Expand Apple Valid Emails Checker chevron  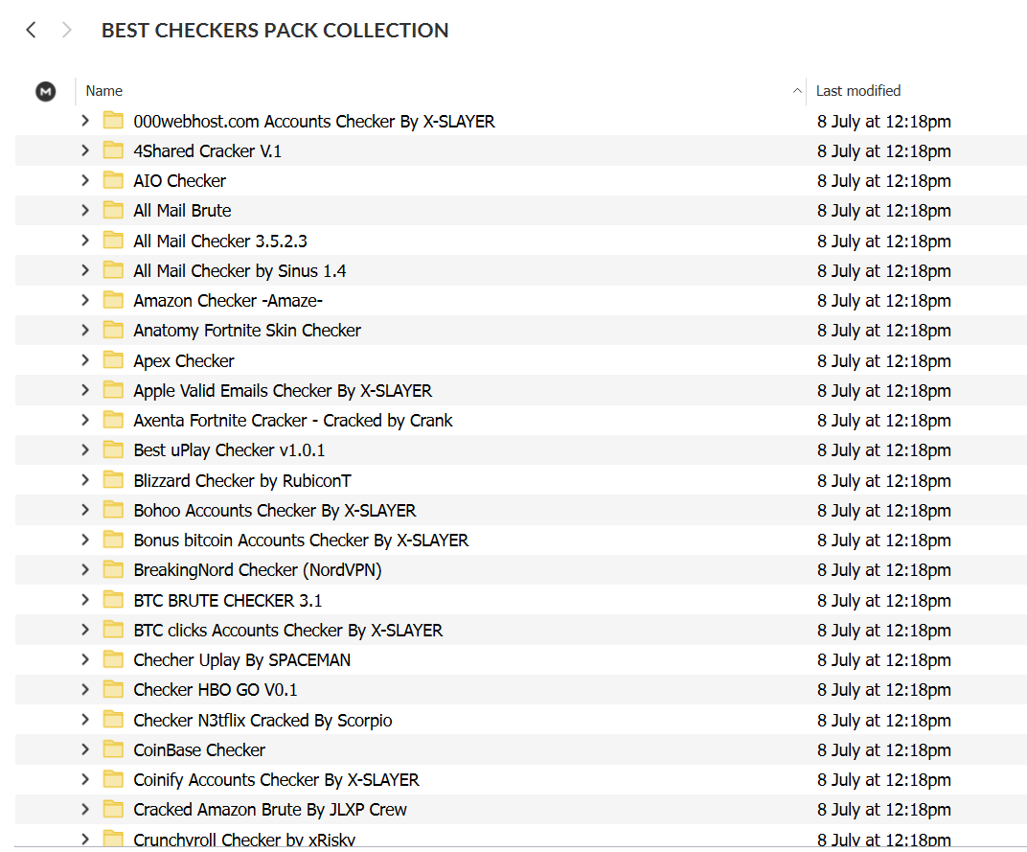pyautogui.click(x=85, y=390)
